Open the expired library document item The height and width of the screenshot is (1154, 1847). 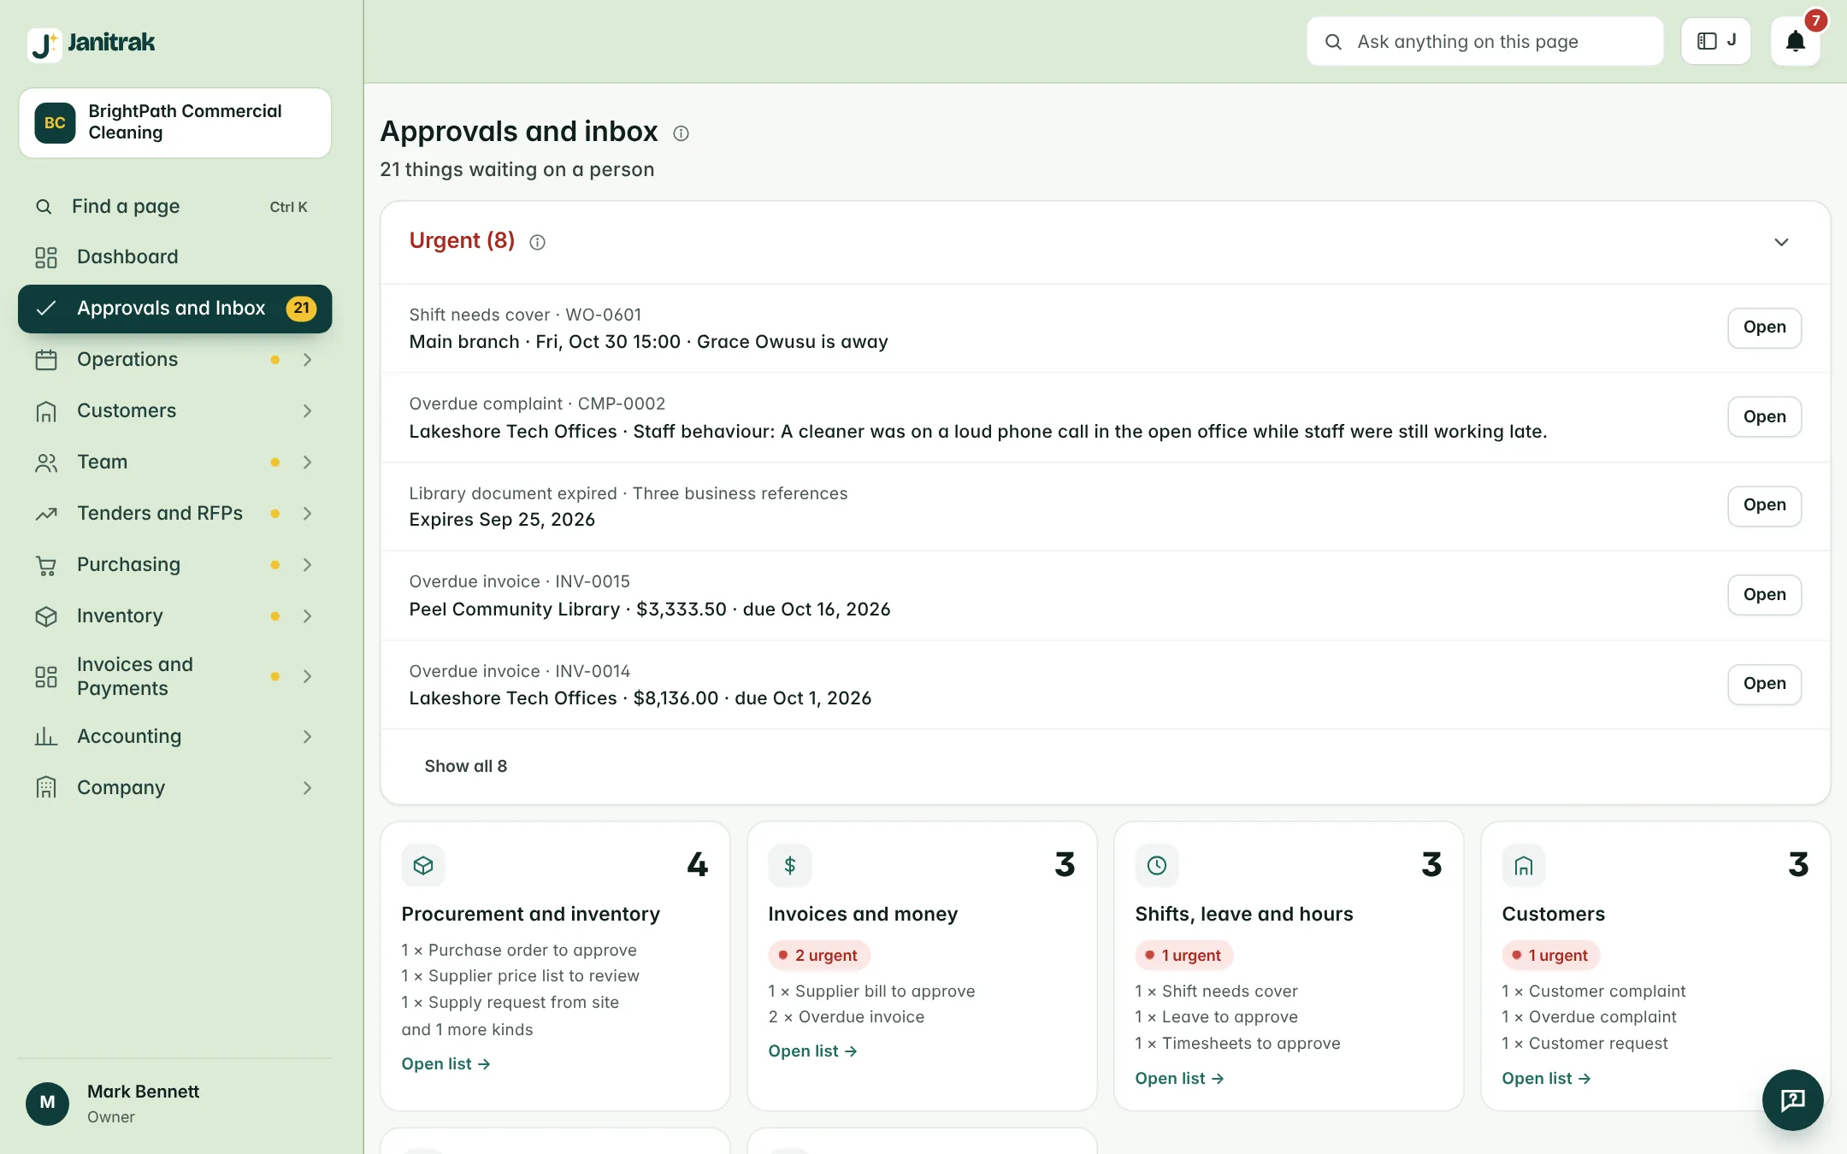(x=1764, y=506)
